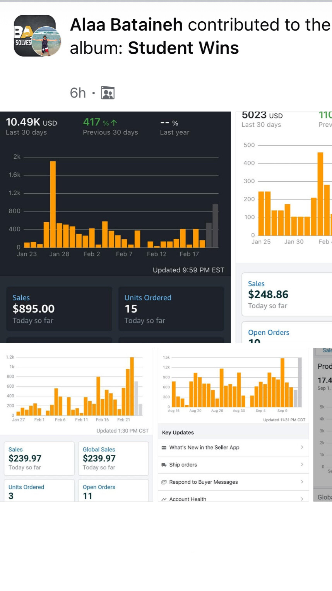Screen dimensions: 332x591
Task: Select the Units Ordered 15 card
Action: [171, 309]
